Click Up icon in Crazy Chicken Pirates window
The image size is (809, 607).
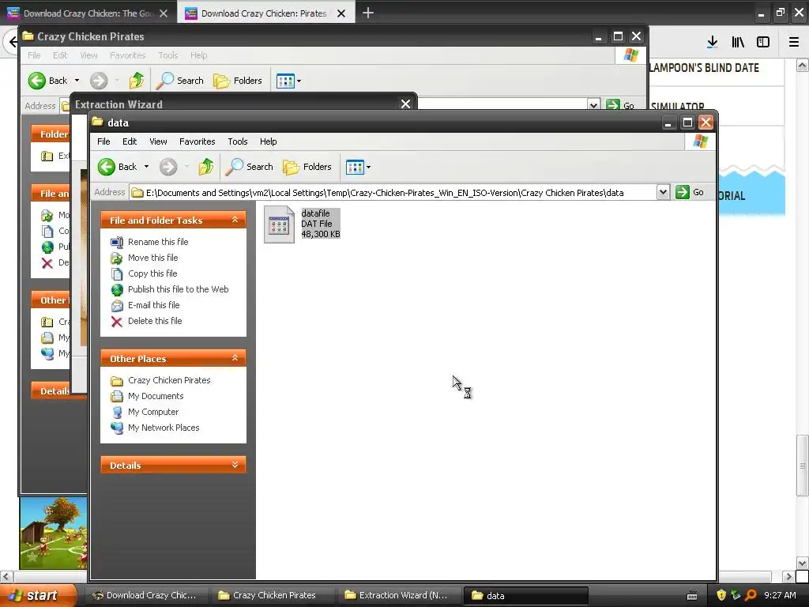[136, 81]
